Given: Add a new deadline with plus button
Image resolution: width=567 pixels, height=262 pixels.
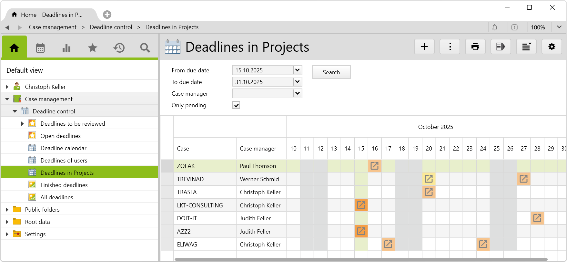Looking at the screenshot, I should (424, 47).
